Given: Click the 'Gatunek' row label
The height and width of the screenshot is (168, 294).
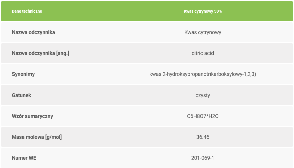Looking at the screenshot, I should (21, 95).
